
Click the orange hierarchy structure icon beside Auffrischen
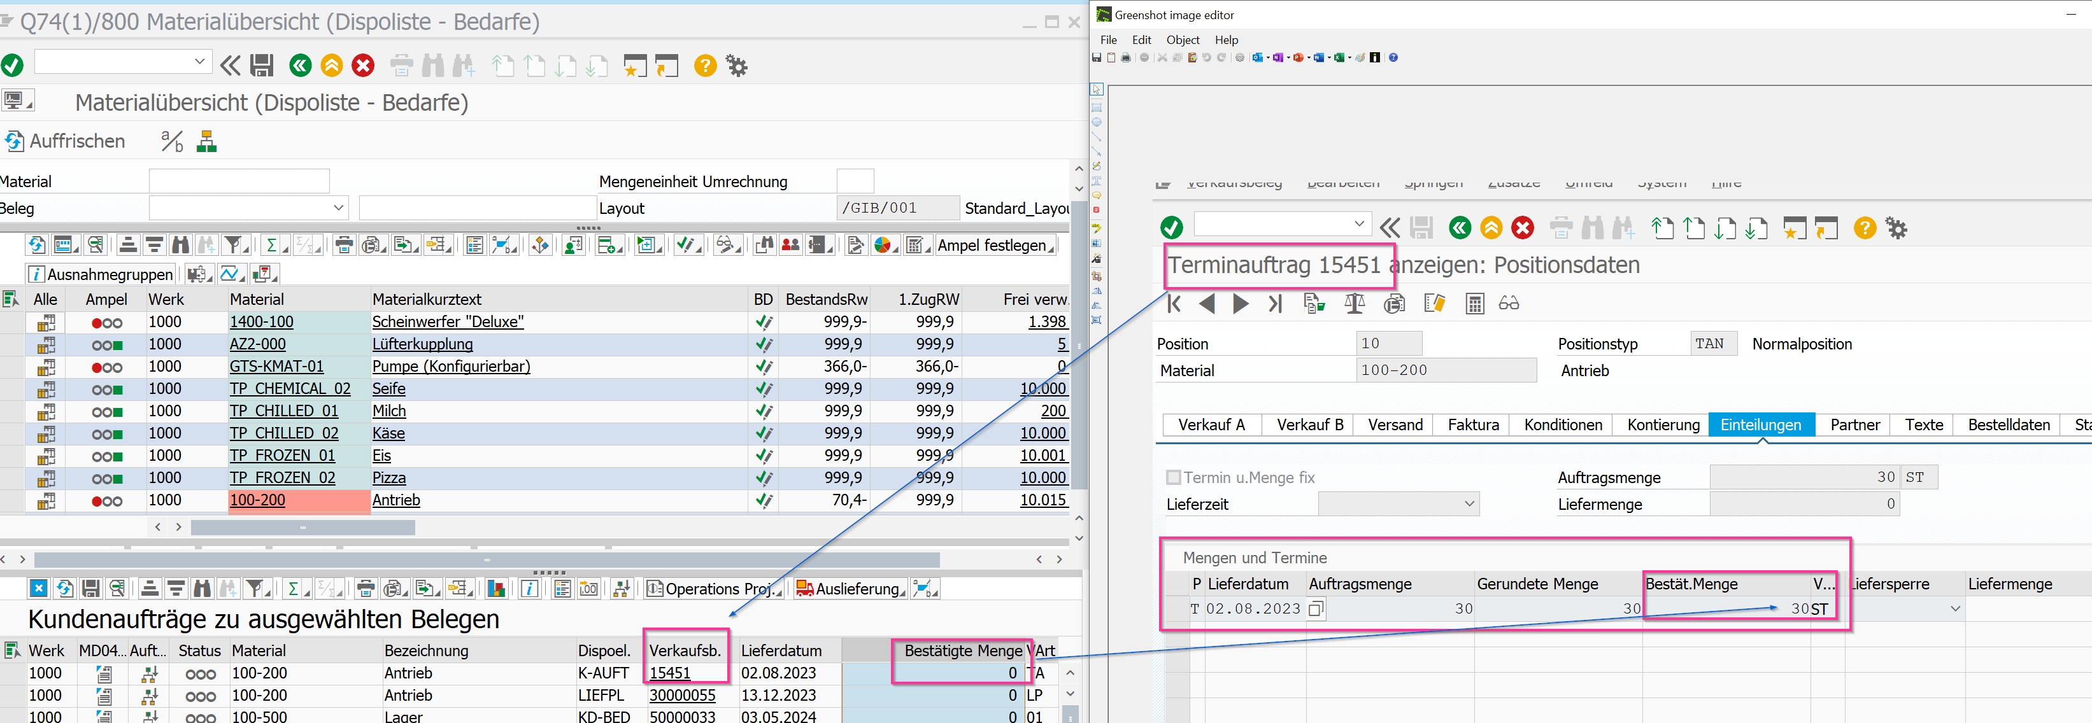(x=207, y=141)
